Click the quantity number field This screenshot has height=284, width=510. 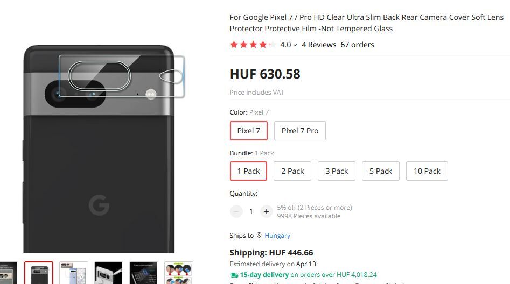pyautogui.click(x=251, y=211)
